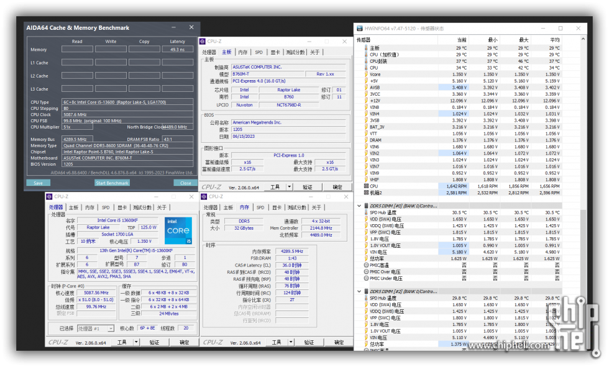Open 工具 dropdown arrow in memory CPU-Z window
This screenshot has height=367, width=609.
click(291, 342)
